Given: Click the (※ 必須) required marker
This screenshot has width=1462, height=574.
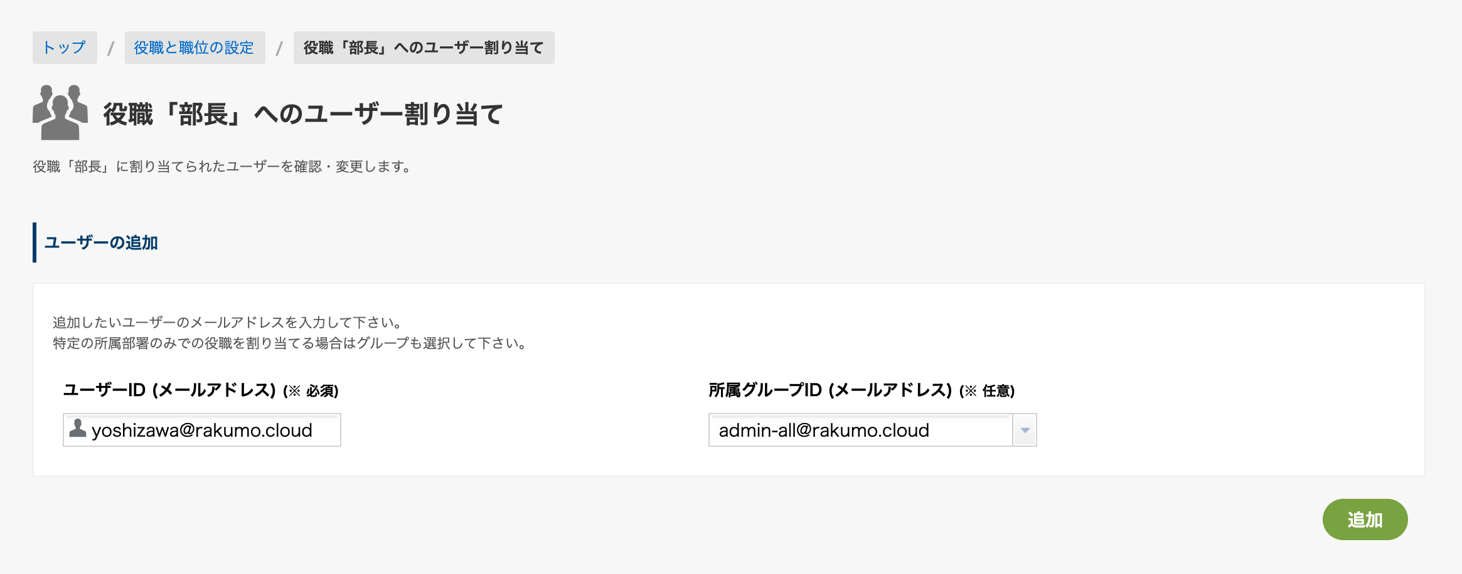Looking at the screenshot, I should (311, 391).
